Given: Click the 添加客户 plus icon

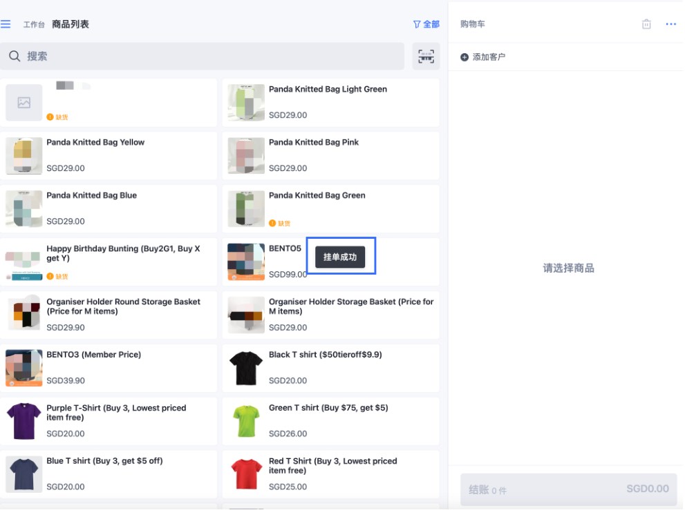Looking at the screenshot, I should click(465, 57).
